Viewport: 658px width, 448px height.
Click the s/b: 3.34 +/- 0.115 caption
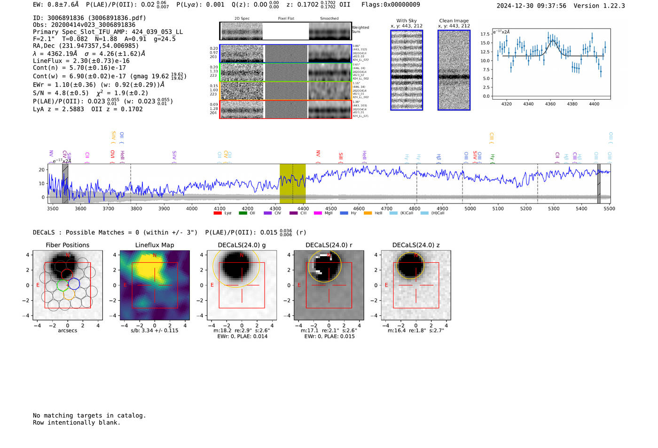[x=155, y=330]
